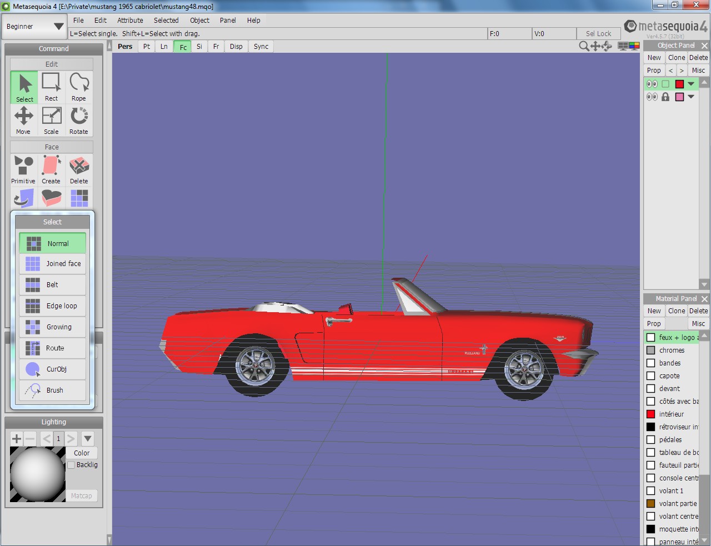Click the red intérieur material swatch
This screenshot has height=546, width=711.
tap(650, 414)
